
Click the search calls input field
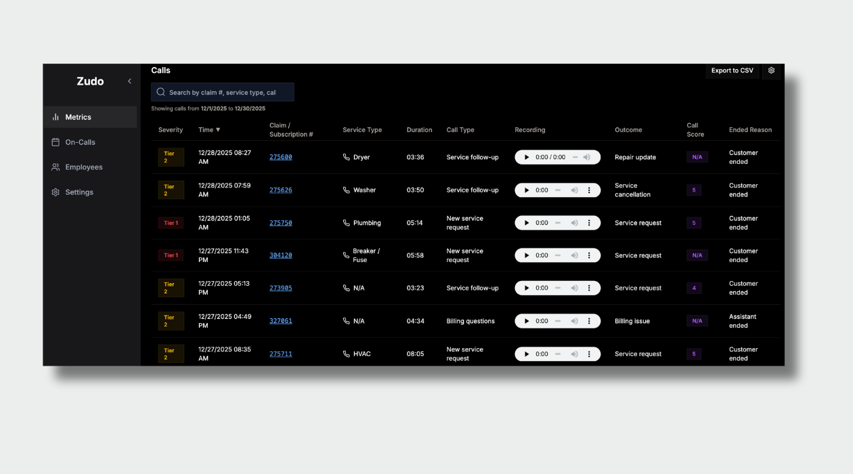pyautogui.click(x=222, y=92)
